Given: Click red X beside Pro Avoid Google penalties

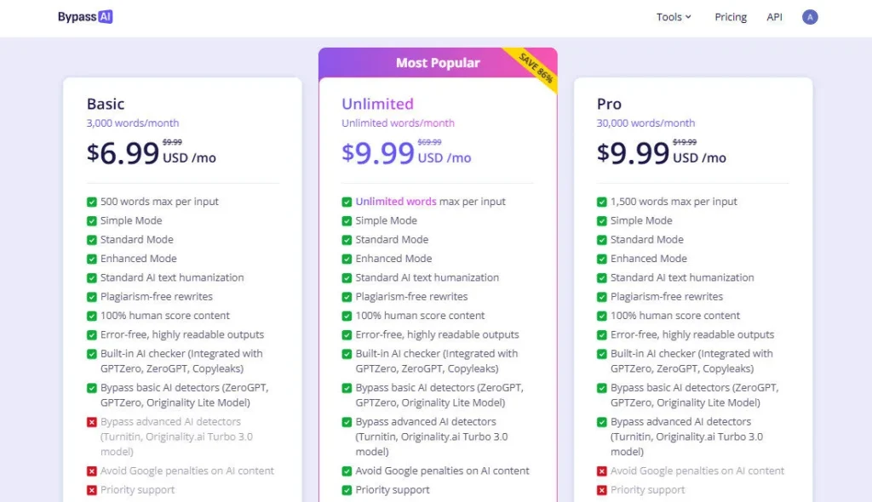Looking at the screenshot, I should [602, 471].
